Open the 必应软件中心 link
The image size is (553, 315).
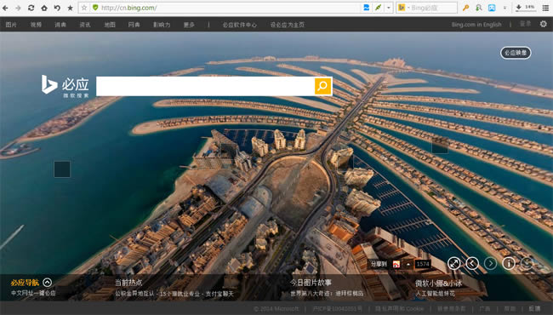[x=239, y=25]
